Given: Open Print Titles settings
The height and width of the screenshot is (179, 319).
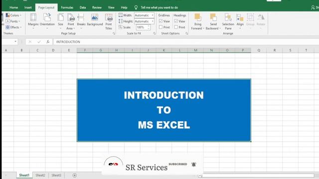Looking at the screenshot, I should [x=109, y=21].
